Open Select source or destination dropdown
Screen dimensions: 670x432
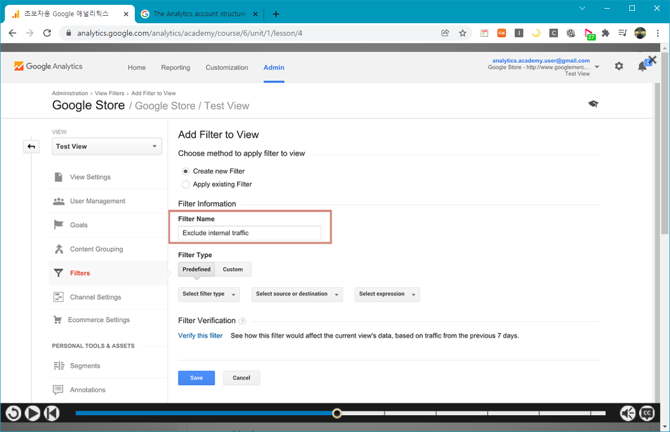297,294
